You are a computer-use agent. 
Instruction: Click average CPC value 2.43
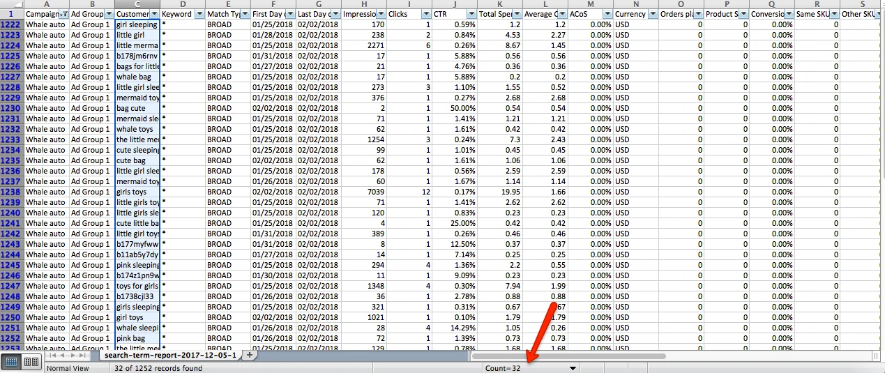545,139
